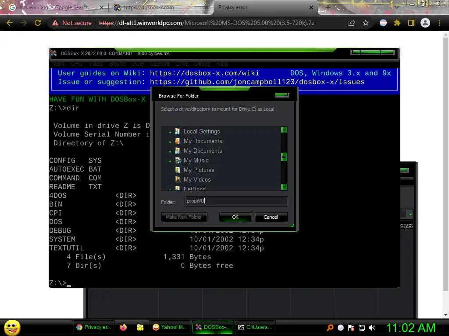
Task: Open the striped flag extension icon
Action: coord(383,23)
